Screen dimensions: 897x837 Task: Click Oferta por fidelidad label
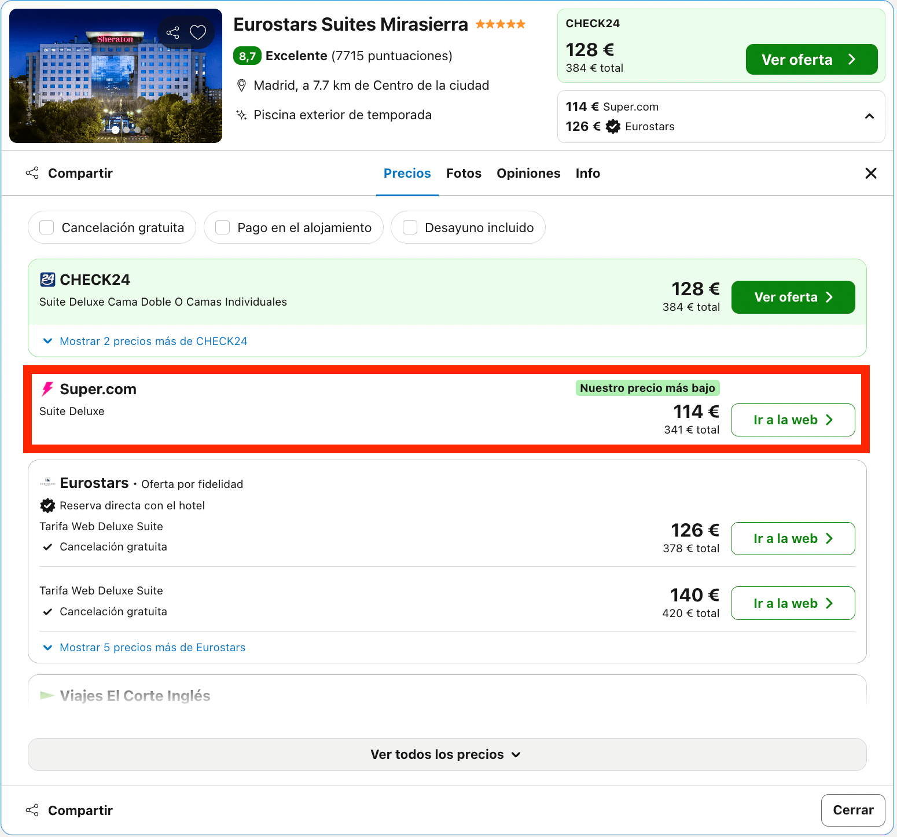tap(192, 484)
